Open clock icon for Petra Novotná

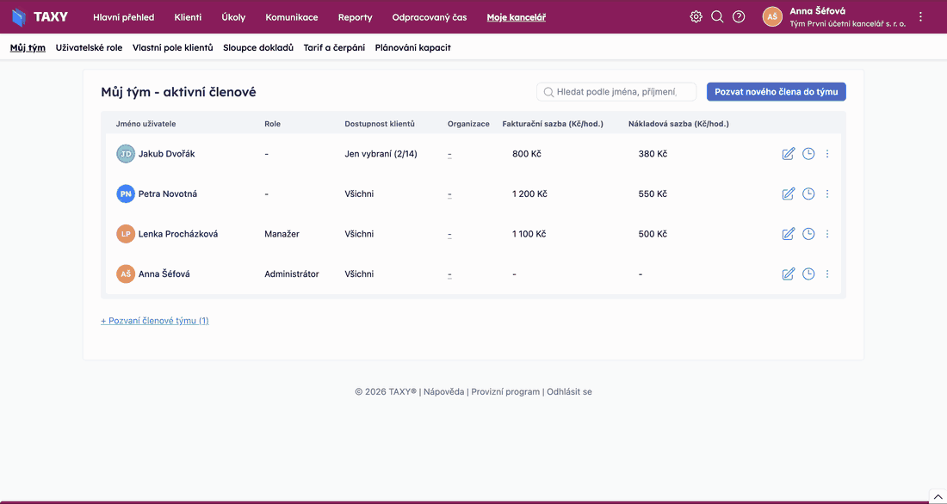tap(808, 194)
